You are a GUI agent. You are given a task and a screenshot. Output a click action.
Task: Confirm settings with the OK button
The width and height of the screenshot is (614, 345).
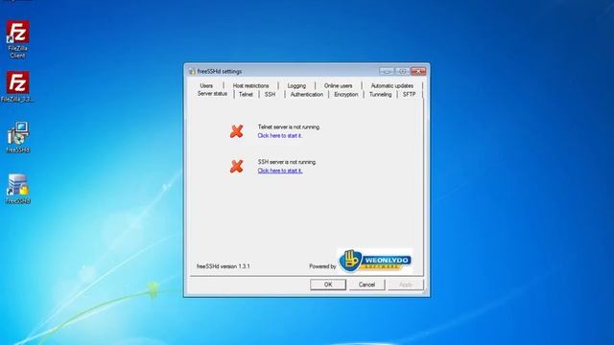click(328, 285)
